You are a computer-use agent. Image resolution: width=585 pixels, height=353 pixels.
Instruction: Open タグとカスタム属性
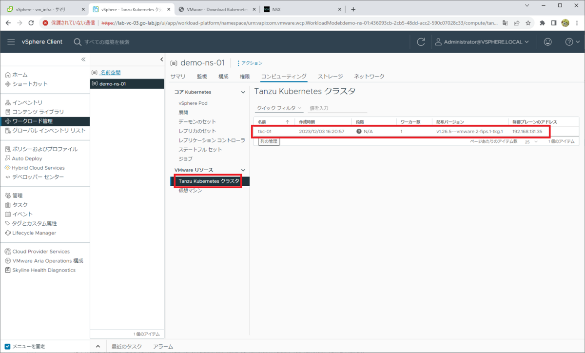(31, 223)
